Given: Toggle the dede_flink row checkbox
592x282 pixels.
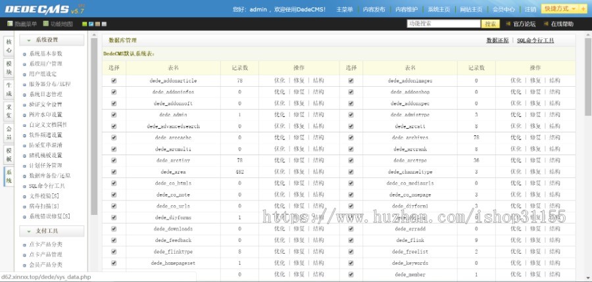Looking at the screenshot, I should pyautogui.click(x=351, y=240).
